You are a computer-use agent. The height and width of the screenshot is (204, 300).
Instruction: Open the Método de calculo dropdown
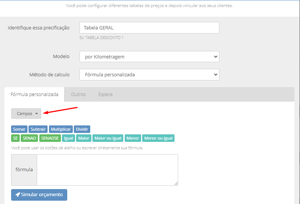149,75
